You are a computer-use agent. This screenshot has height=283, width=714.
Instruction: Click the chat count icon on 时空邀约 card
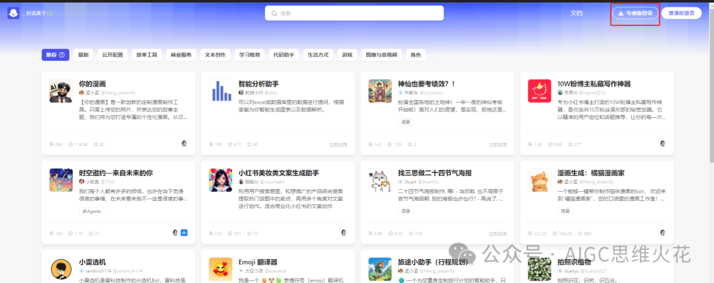click(x=71, y=234)
